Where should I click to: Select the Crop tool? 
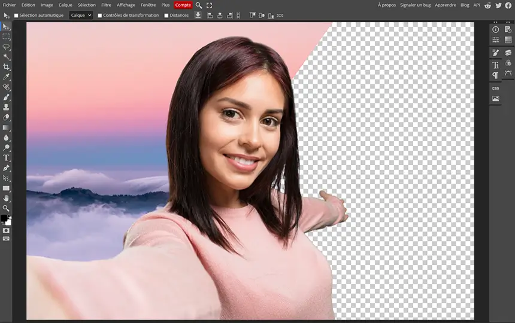click(x=6, y=67)
